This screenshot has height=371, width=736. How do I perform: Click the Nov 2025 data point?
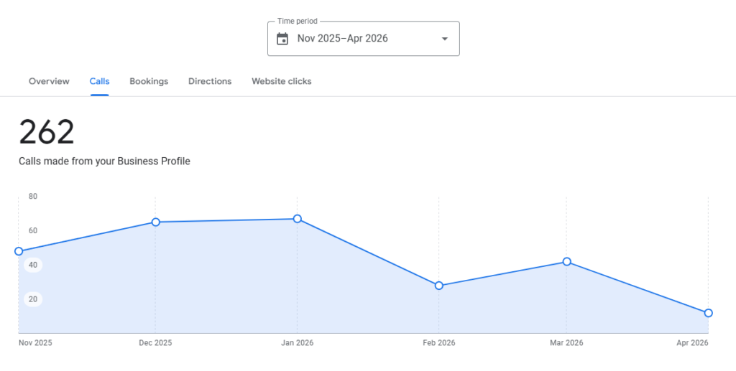coord(19,251)
